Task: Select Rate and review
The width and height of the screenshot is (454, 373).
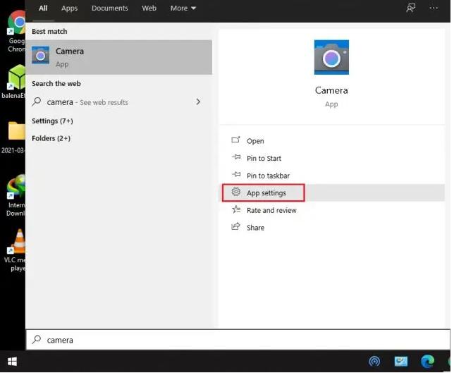Action: [332, 210]
